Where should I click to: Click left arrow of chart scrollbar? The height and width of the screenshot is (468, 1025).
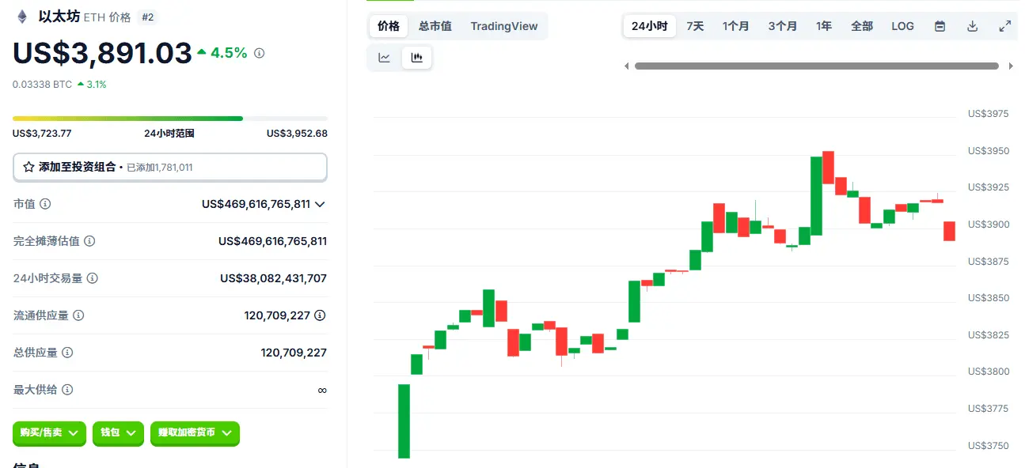(x=627, y=66)
